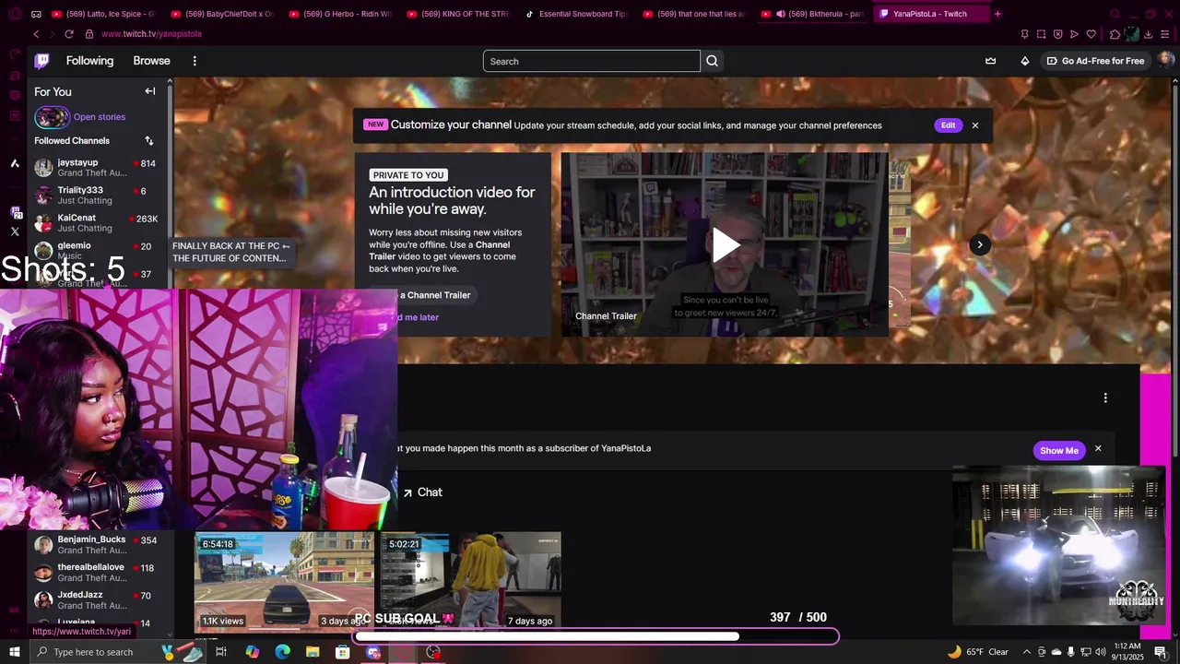Open File Explorer from taskbar
This screenshot has width=1180, height=664.
point(313,652)
